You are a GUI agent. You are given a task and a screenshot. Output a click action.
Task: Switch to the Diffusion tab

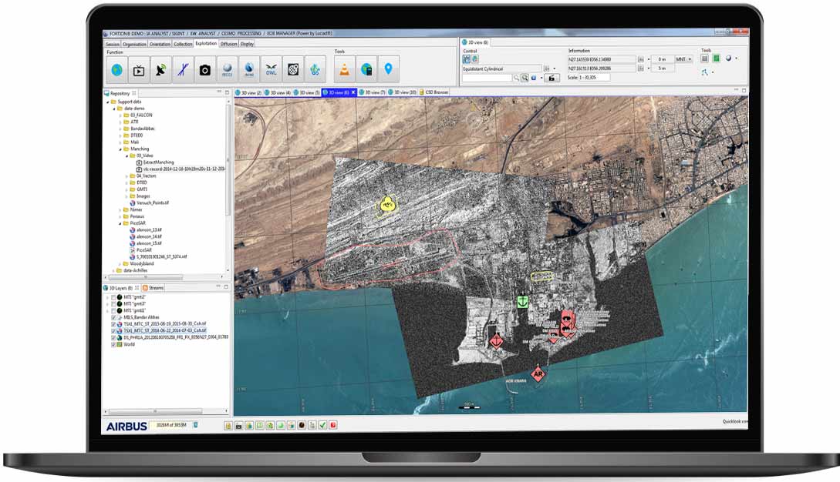pos(229,44)
